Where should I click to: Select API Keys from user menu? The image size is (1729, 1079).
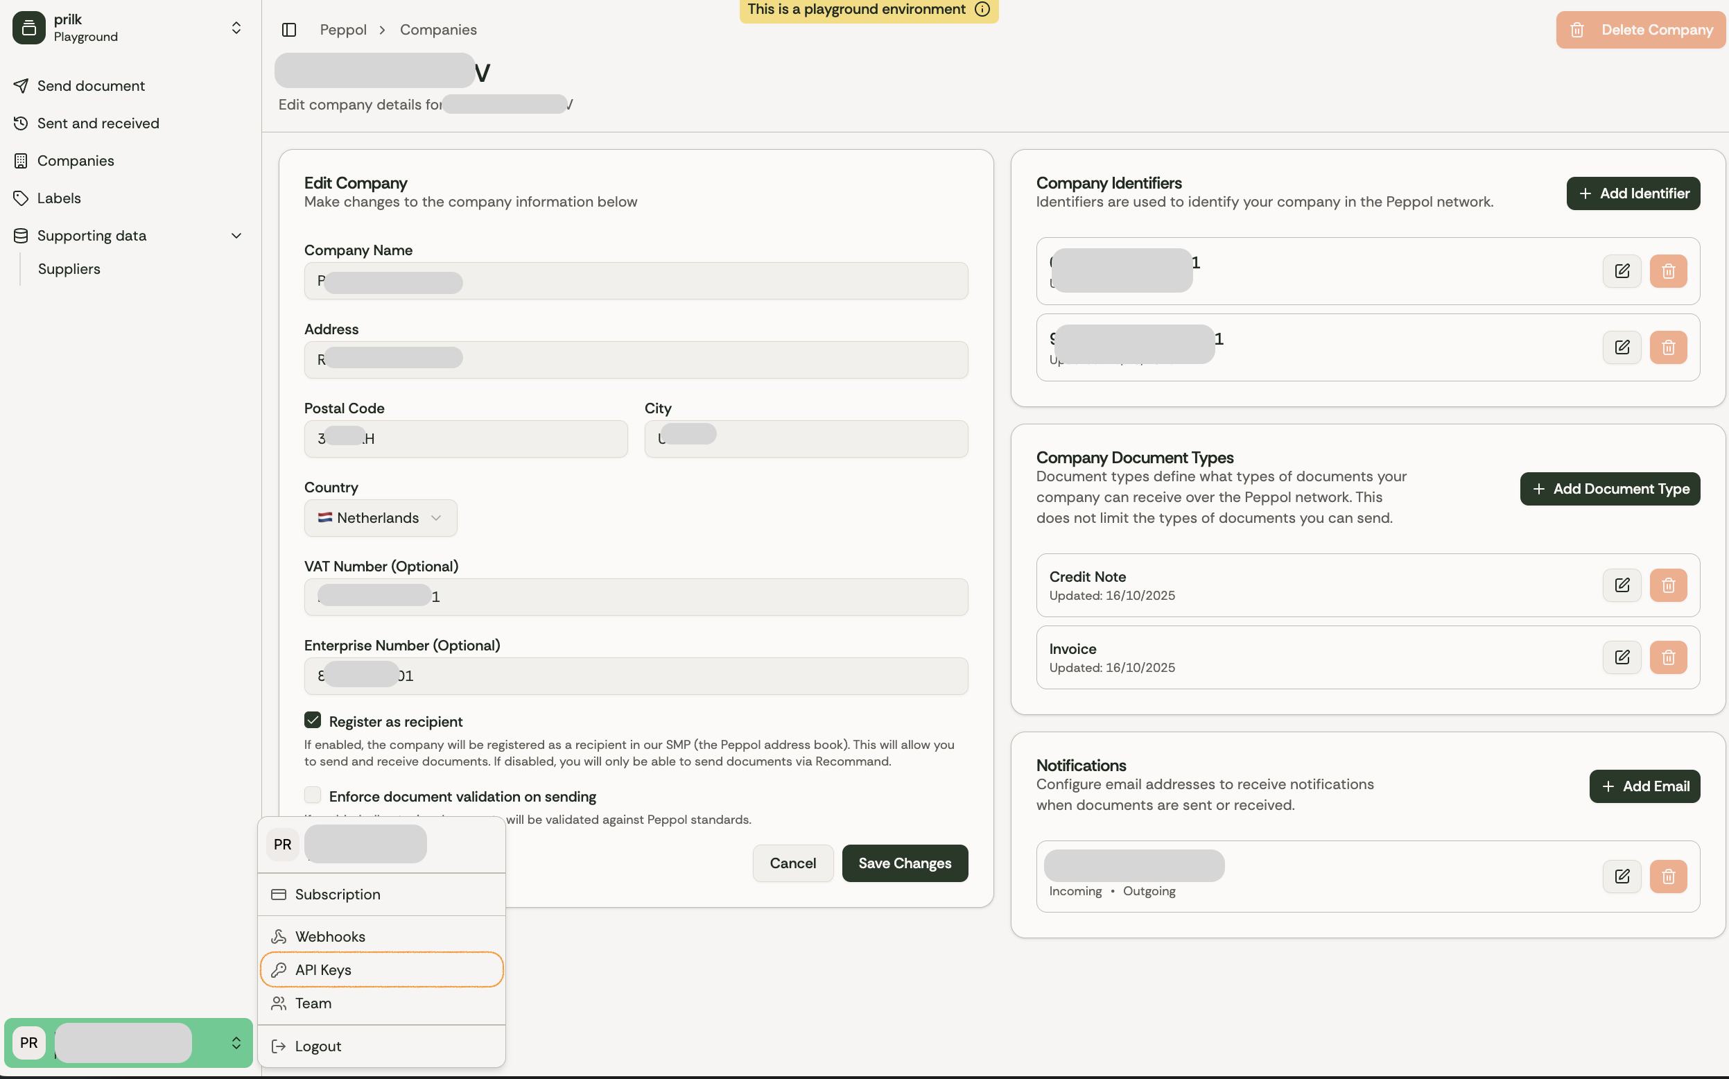(381, 970)
